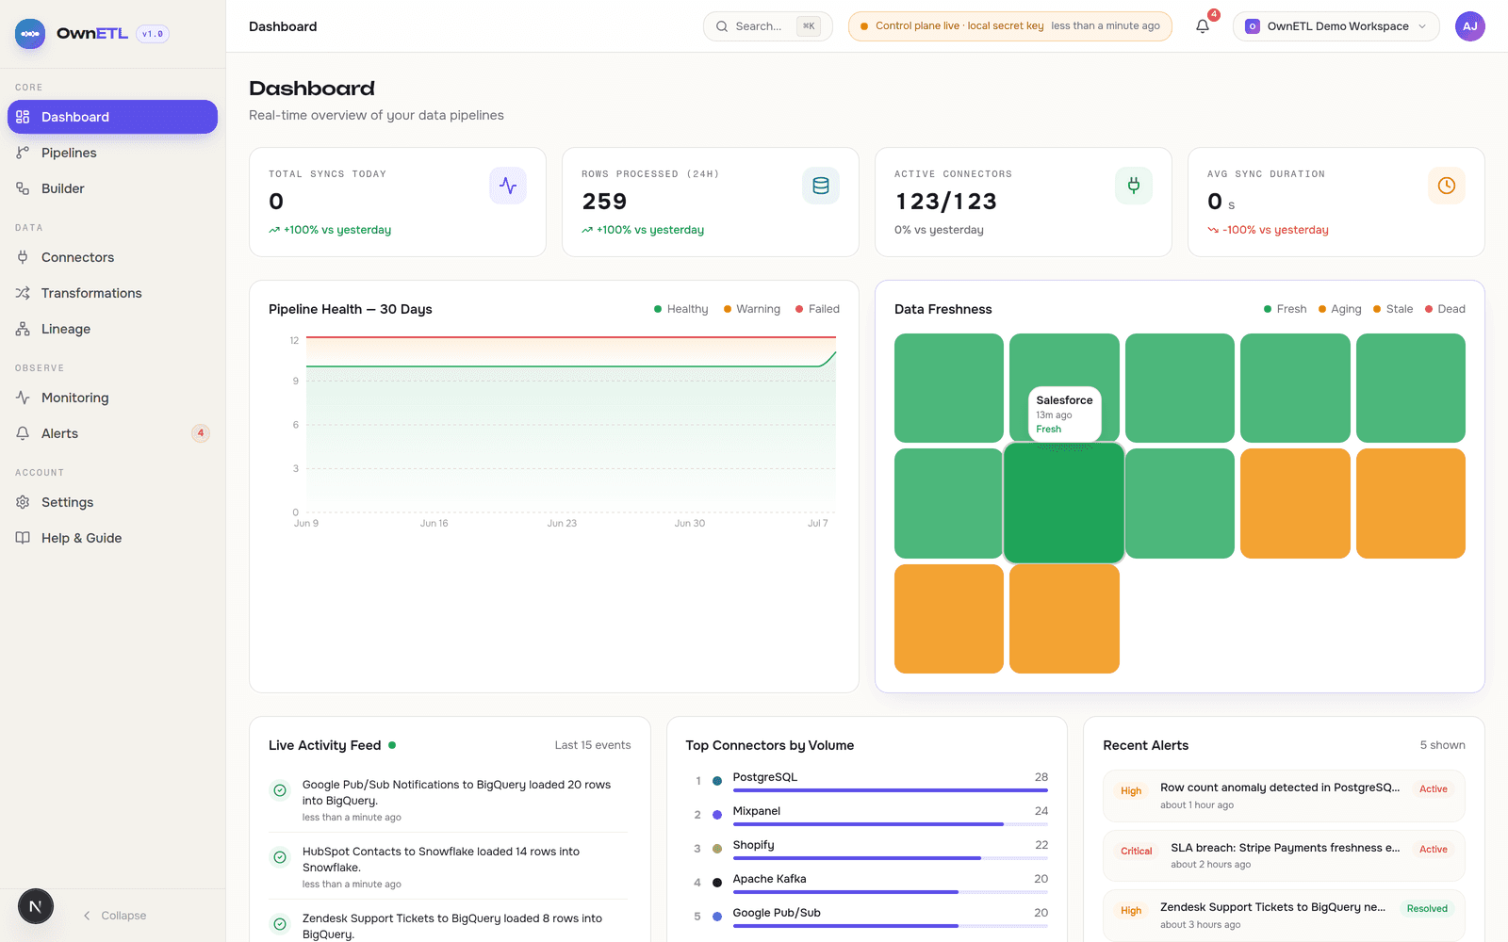Viewport: 1508px width, 942px height.
Task: Click check icon beside Zendesk Support Tickets event
Action: point(280,924)
